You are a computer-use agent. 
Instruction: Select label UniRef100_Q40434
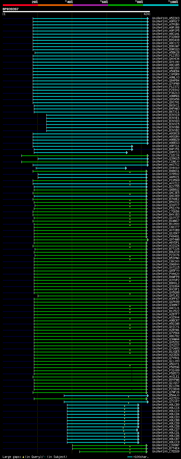pyautogui.click(x=166, y=59)
